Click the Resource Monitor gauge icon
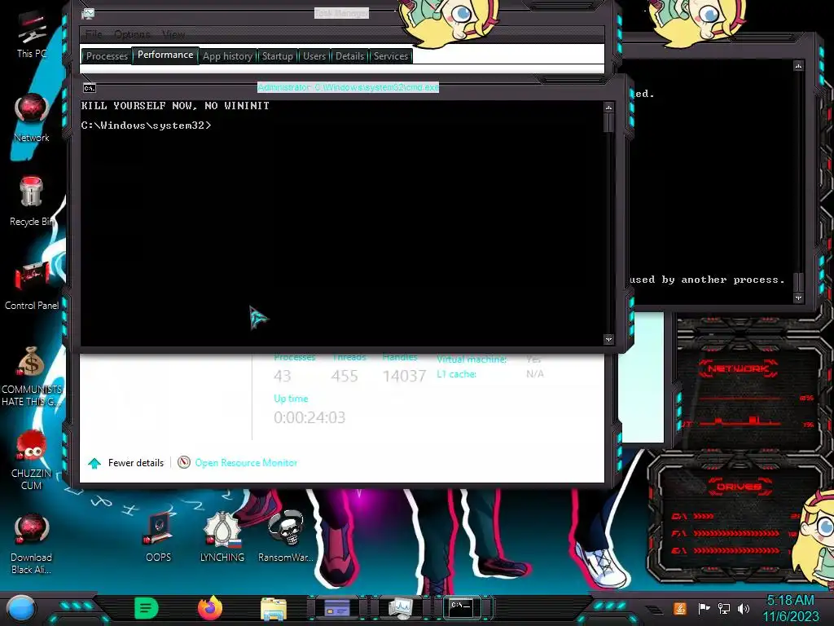 point(184,462)
